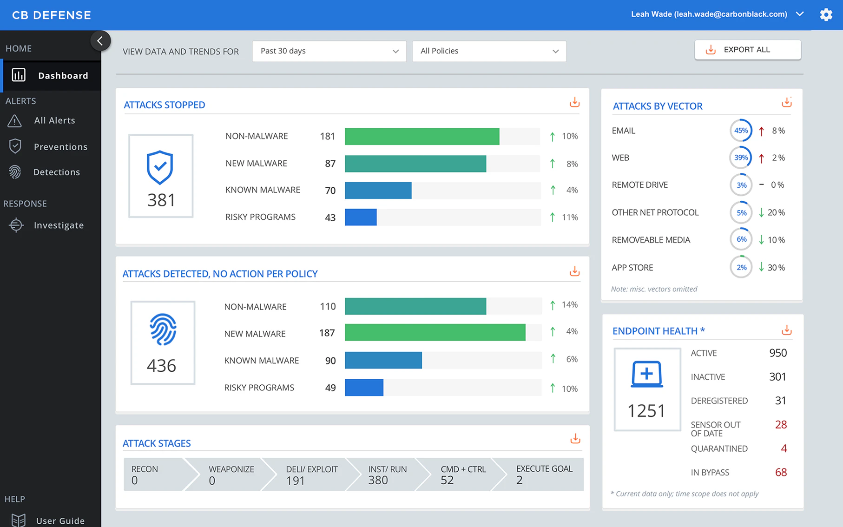Switch to the Home section

pyautogui.click(x=19, y=48)
